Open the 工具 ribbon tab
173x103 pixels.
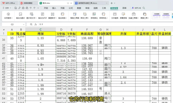(x=104, y=8)
